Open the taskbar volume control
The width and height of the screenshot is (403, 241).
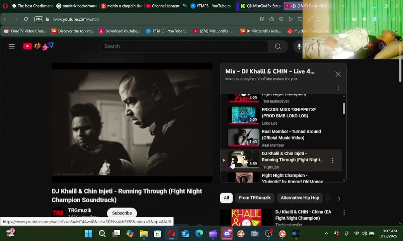pos(364,234)
